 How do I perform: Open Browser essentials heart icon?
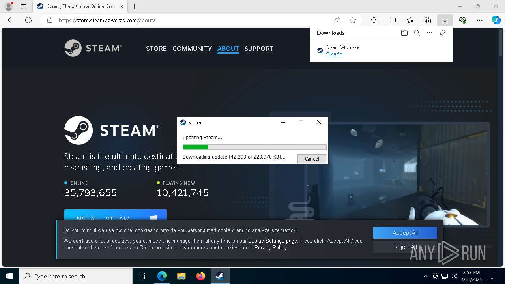click(x=462, y=20)
